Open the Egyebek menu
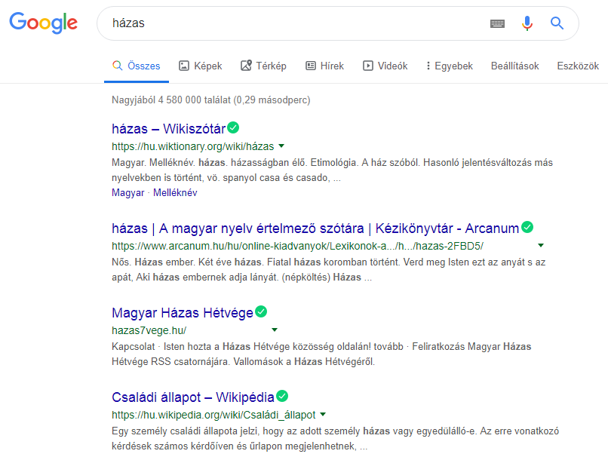The height and width of the screenshot is (460, 608). pos(450,66)
